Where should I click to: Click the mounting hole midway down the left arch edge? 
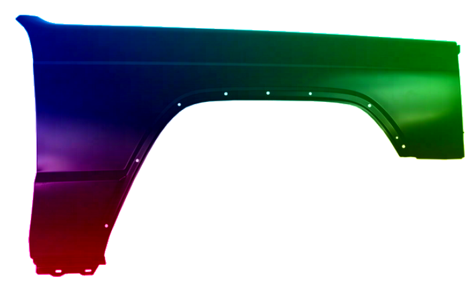coord(137,161)
